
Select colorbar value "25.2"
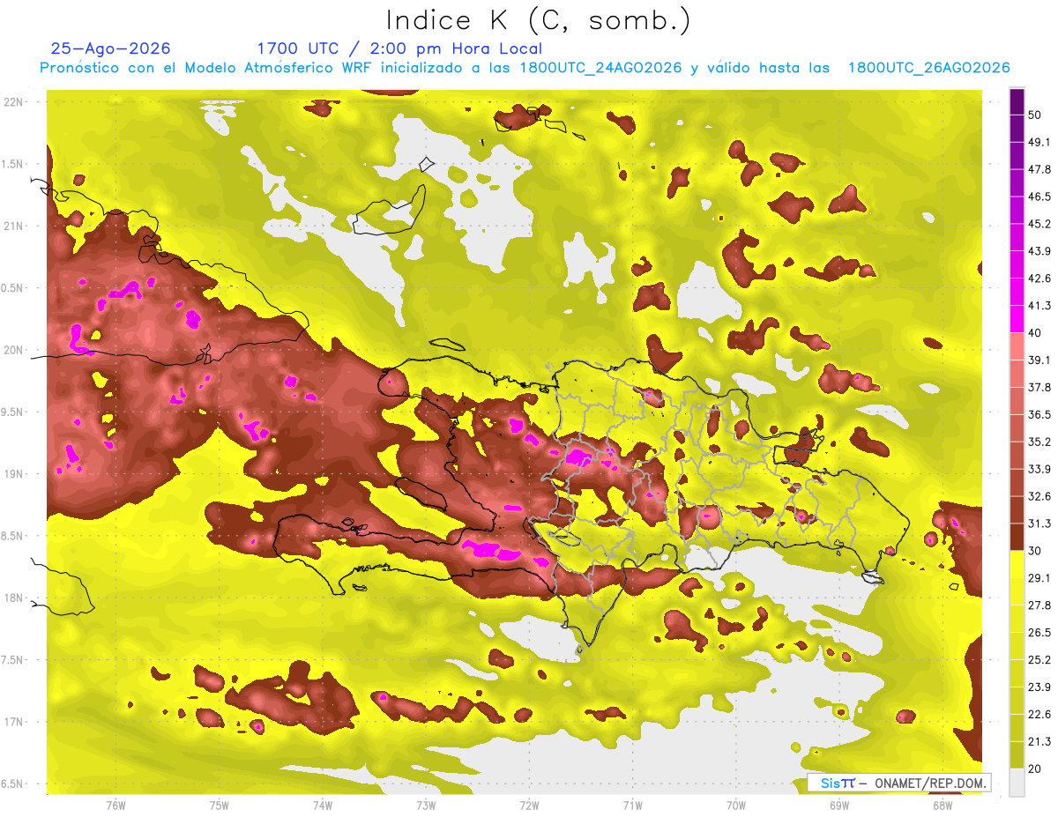coord(1040,660)
